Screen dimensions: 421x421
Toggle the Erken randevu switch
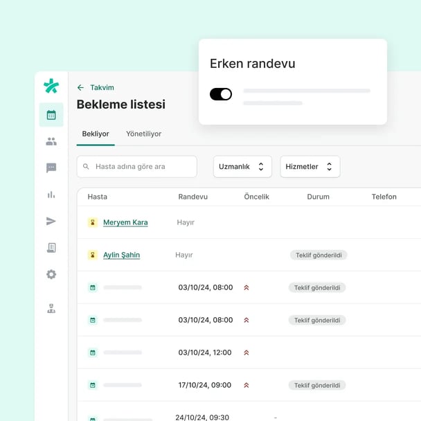[x=221, y=94]
